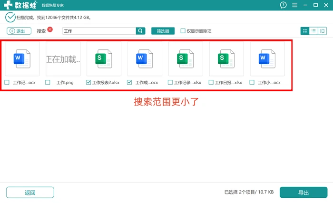Click the 返回 back button
This screenshot has height=203, width=333.
point(30,193)
